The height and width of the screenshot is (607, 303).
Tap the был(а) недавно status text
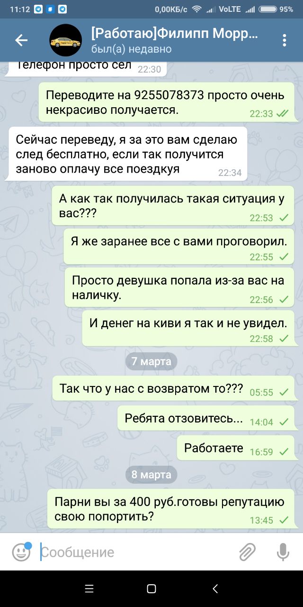[131, 49]
